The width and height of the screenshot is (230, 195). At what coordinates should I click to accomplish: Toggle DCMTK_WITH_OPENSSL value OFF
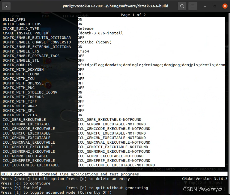click(x=81, y=83)
